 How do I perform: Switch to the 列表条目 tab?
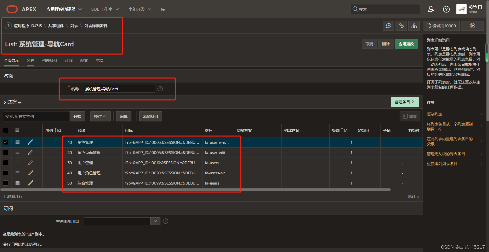tap(50, 61)
